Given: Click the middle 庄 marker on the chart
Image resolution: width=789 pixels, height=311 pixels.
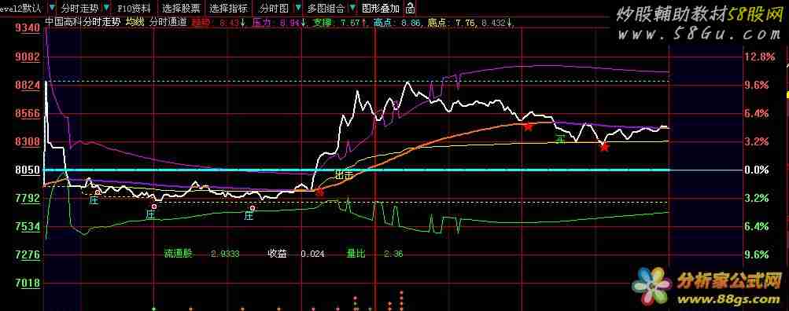Looking at the screenshot, I should (150, 214).
